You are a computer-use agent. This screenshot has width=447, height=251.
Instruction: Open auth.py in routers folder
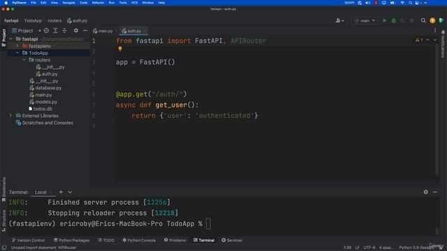point(50,74)
